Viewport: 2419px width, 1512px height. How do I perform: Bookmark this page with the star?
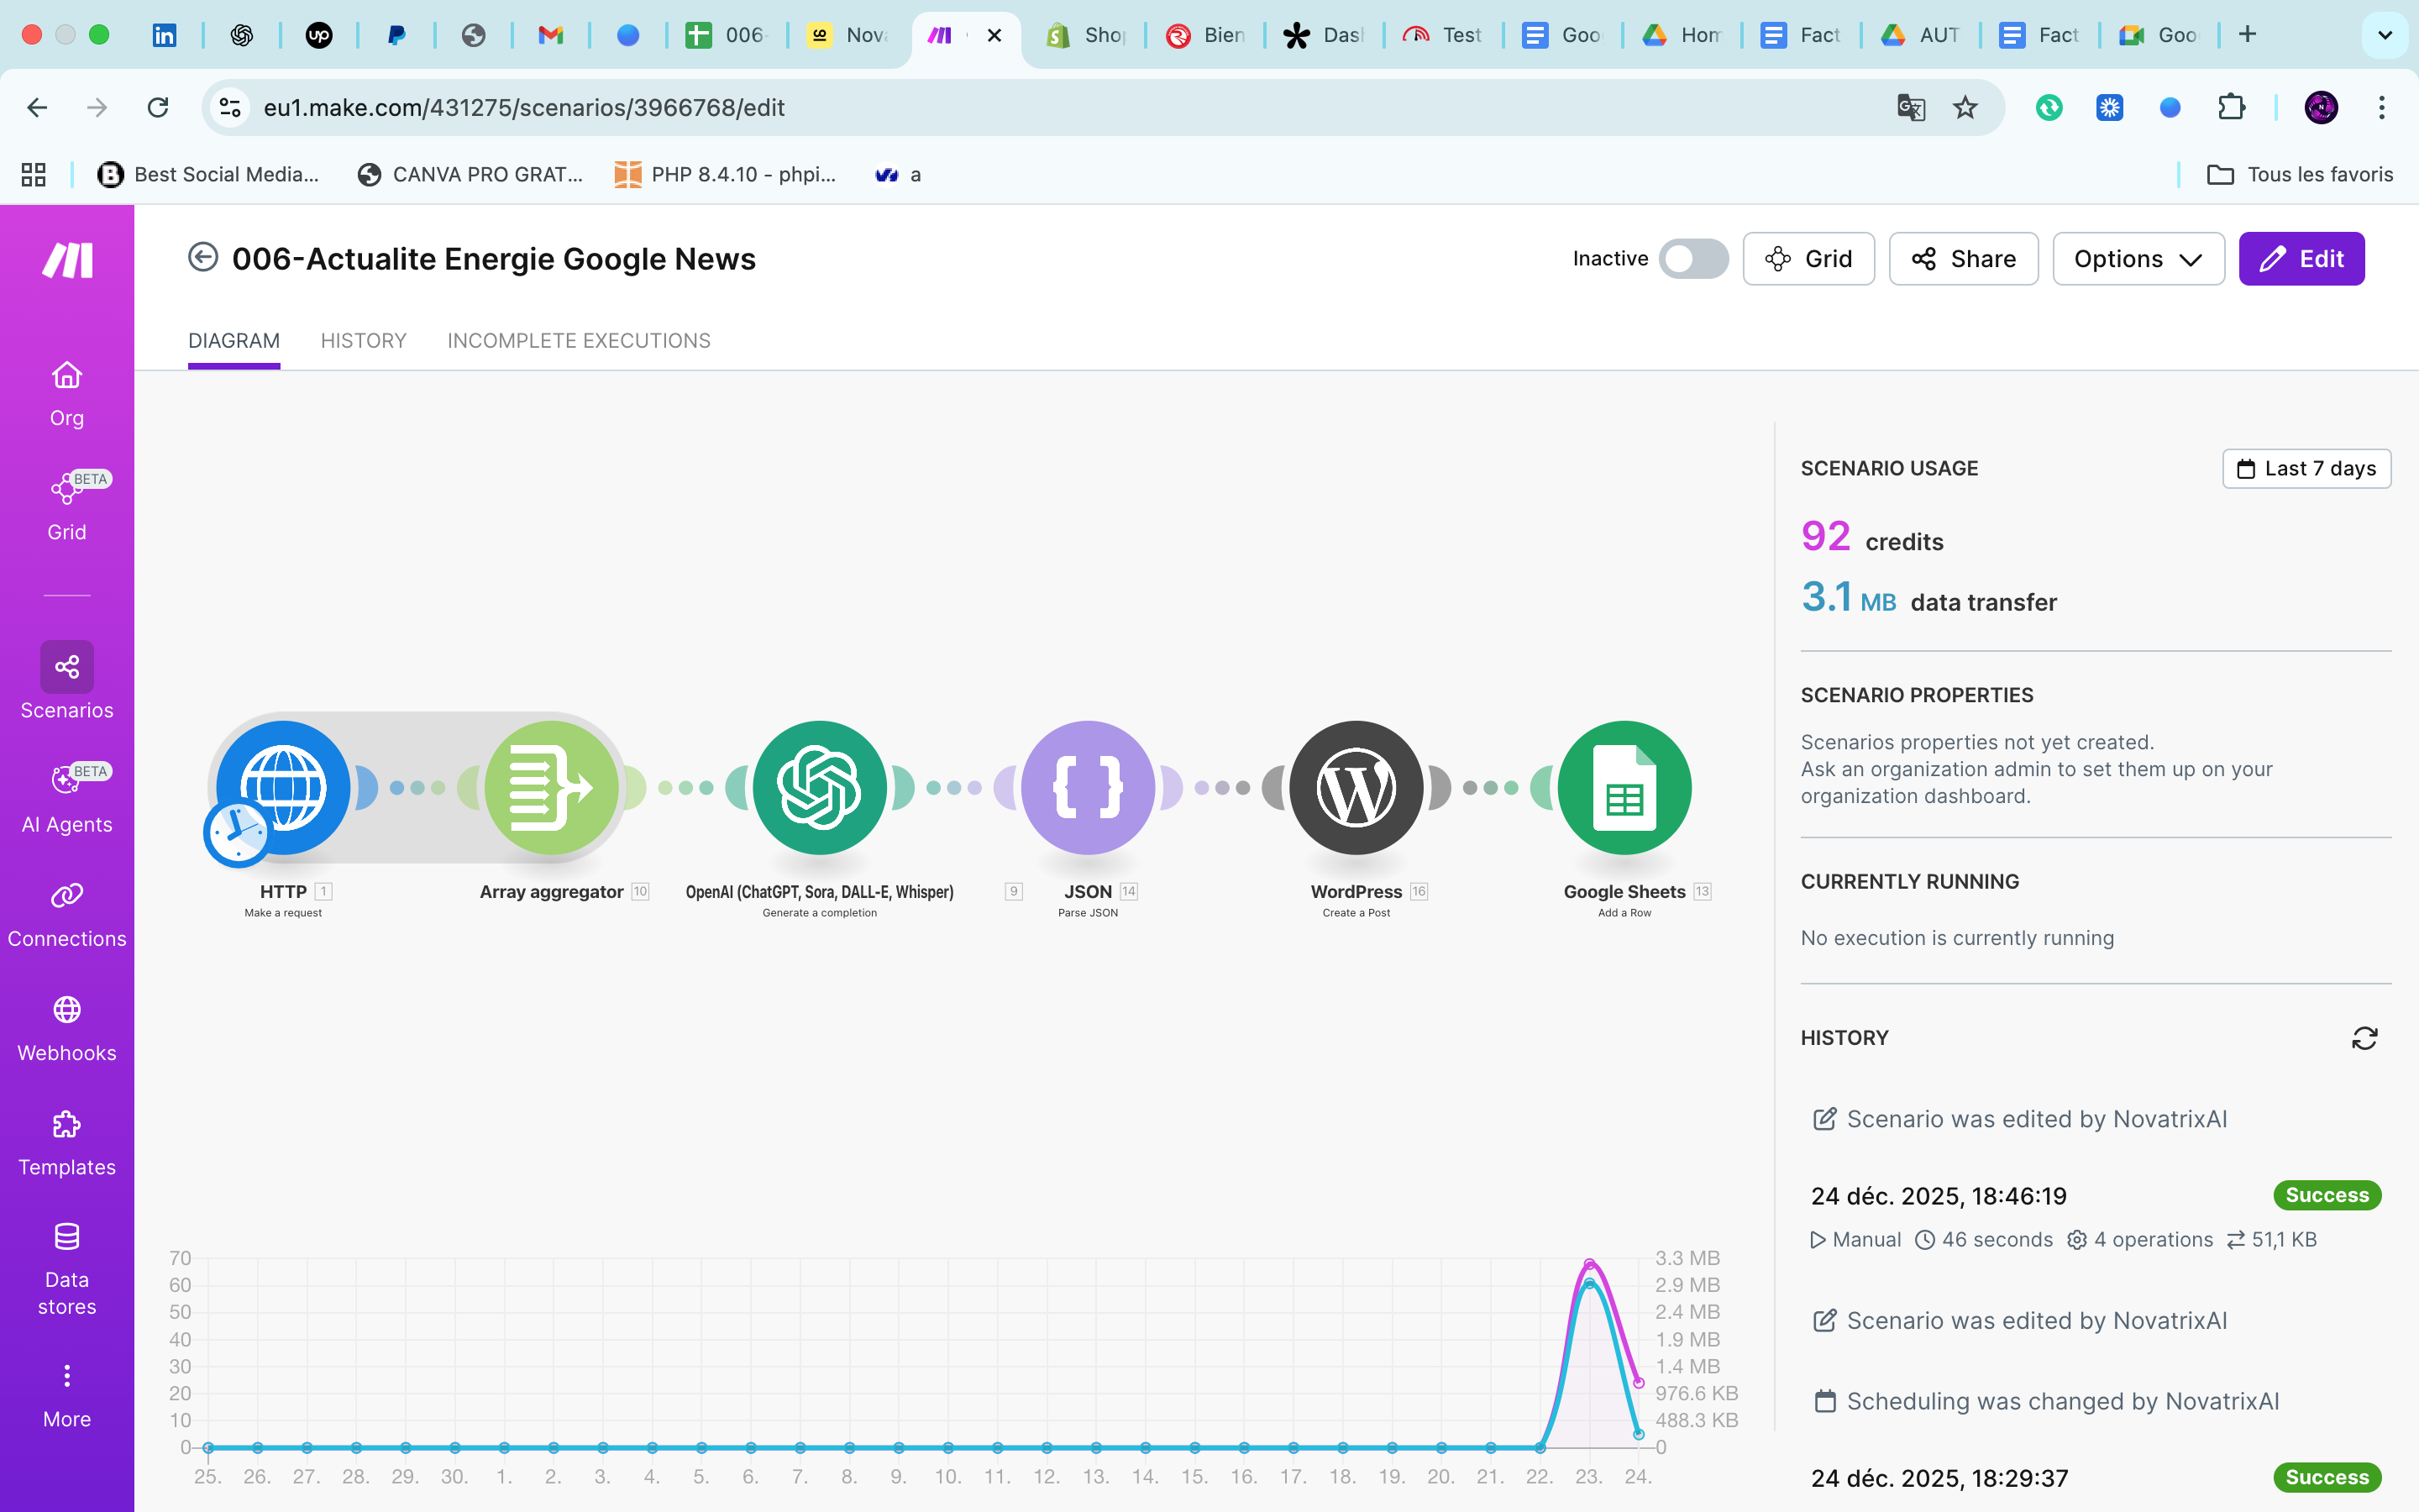click(1965, 107)
